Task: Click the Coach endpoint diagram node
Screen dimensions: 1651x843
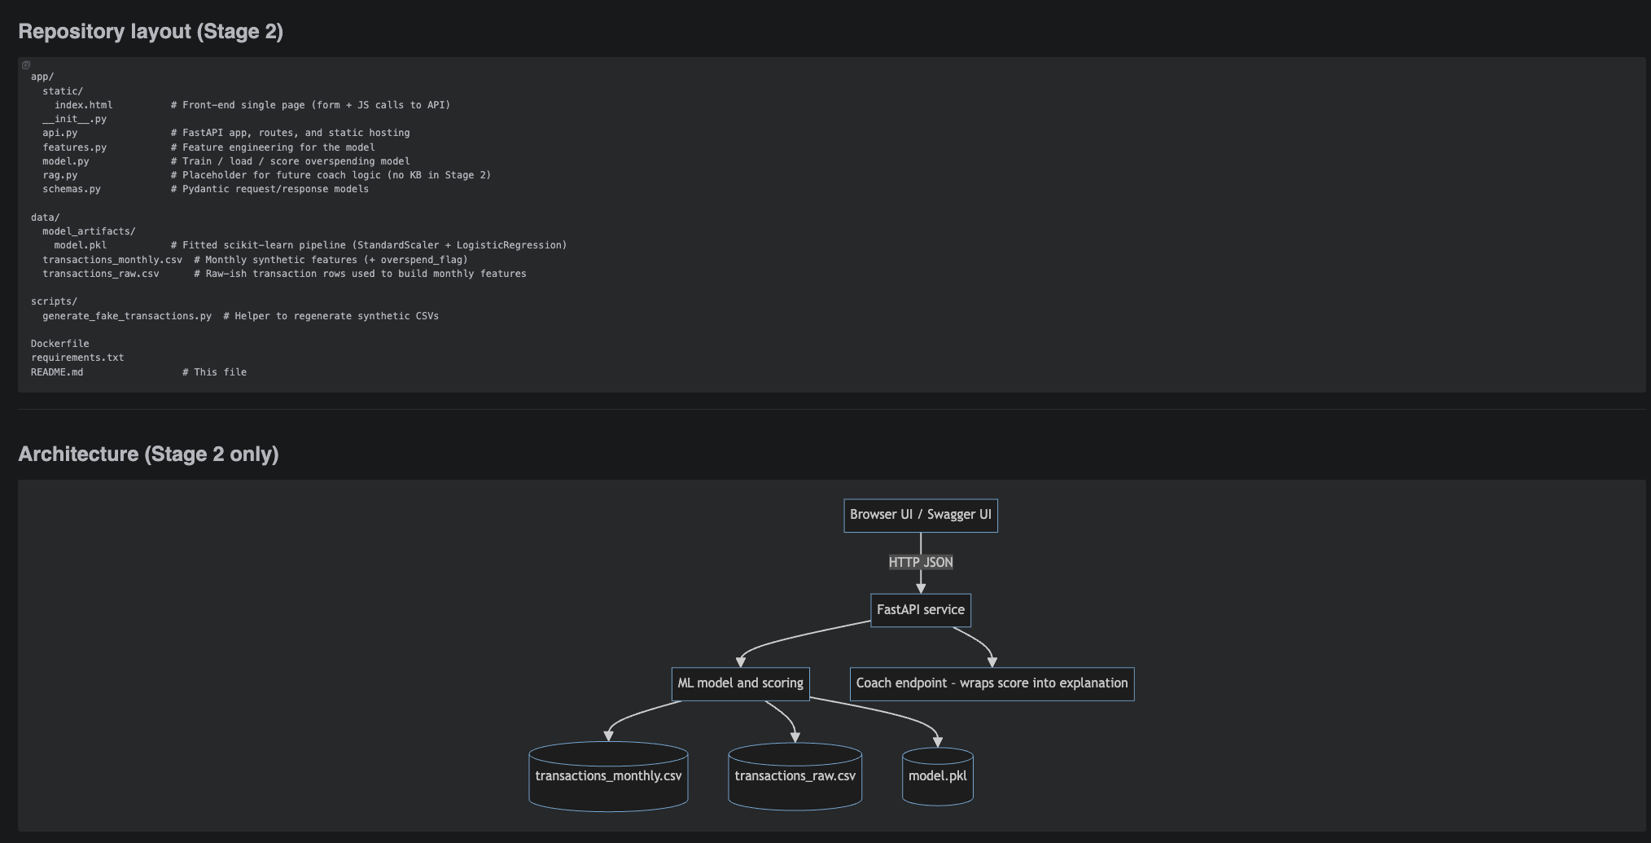Action: pos(992,683)
